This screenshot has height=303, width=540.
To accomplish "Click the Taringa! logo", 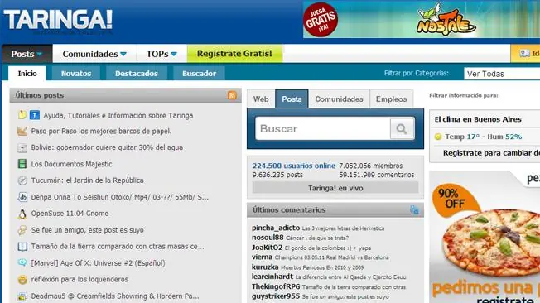I will coord(58,20).
